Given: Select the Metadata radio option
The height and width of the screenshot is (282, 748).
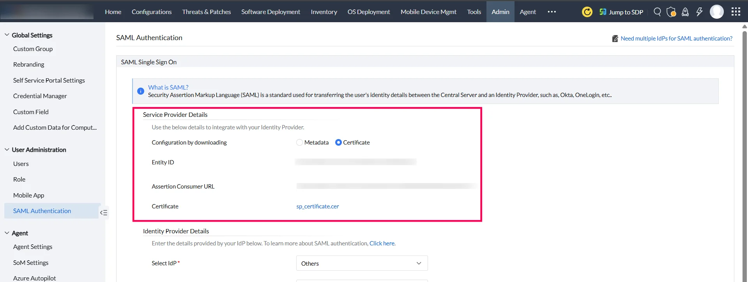Looking at the screenshot, I should (299, 143).
